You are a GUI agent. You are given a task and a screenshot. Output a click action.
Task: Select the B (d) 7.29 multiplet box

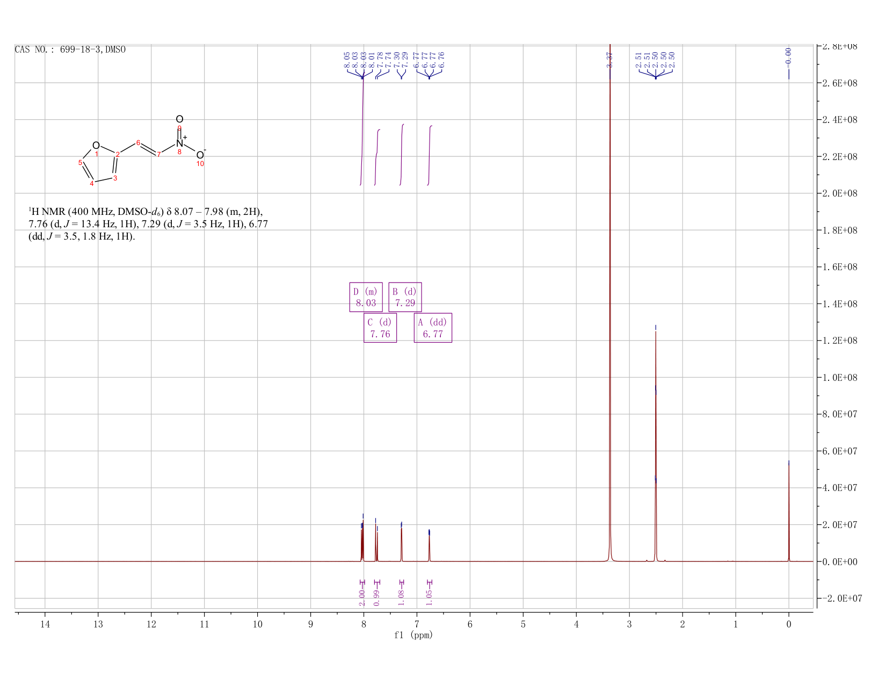tap(405, 297)
